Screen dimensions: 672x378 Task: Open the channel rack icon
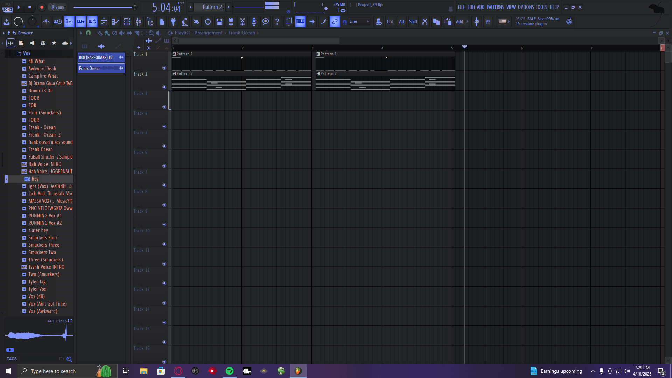click(x=127, y=22)
